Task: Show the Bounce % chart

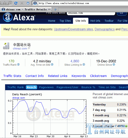Action: point(88,87)
